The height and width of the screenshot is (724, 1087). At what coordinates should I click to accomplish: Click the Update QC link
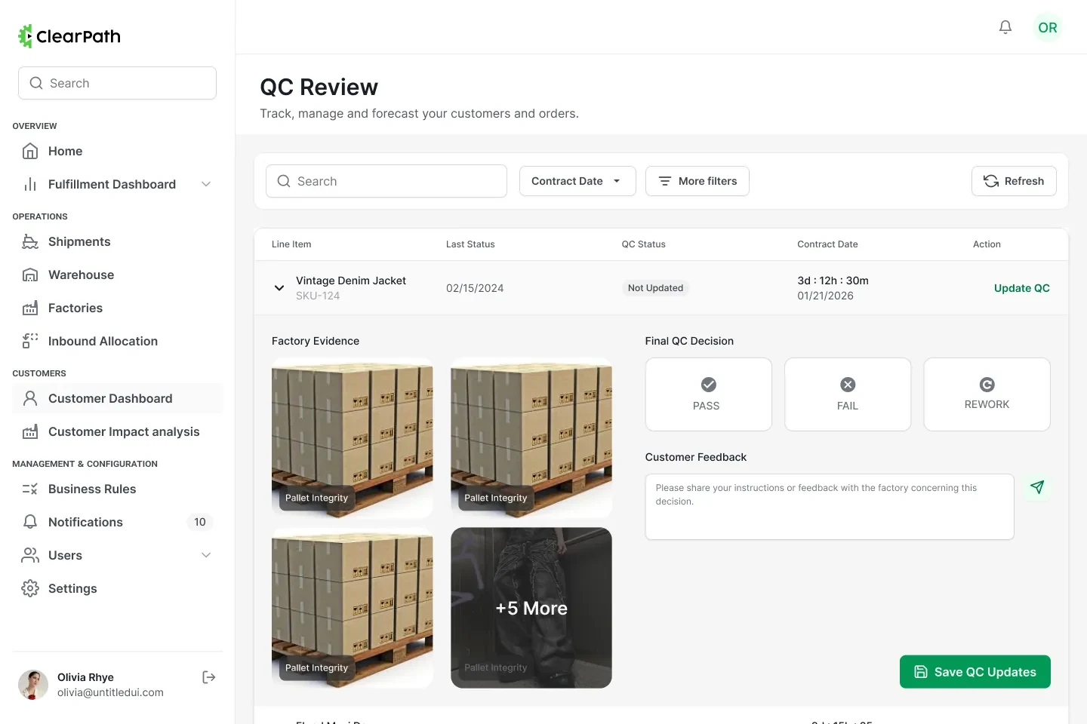pyautogui.click(x=1021, y=288)
